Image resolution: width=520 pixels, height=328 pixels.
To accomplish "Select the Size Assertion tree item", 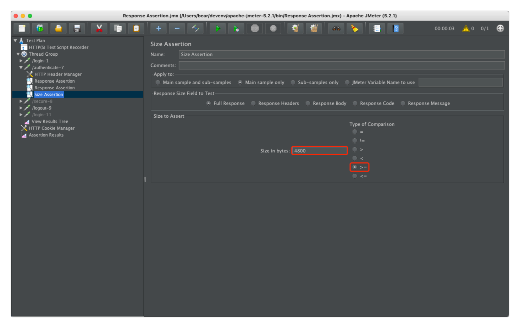I will (49, 95).
